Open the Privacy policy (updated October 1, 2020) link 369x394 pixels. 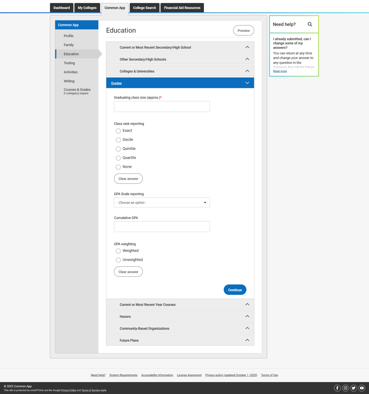pyautogui.click(x=231, y=375)
